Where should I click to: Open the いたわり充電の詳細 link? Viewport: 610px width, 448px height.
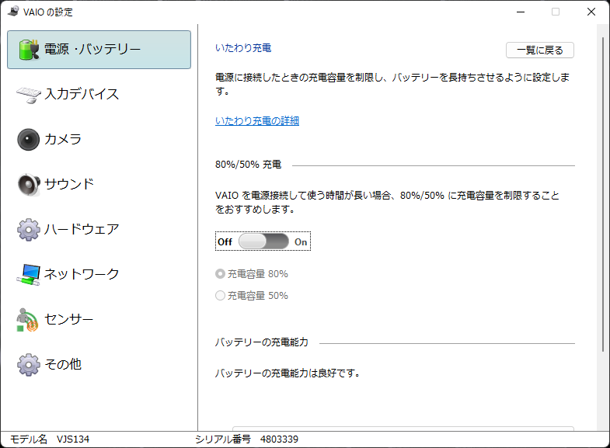point(257,121)
